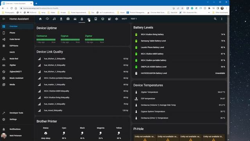
Task: Bookmark this page with the star
Action: tap(182, 8)
